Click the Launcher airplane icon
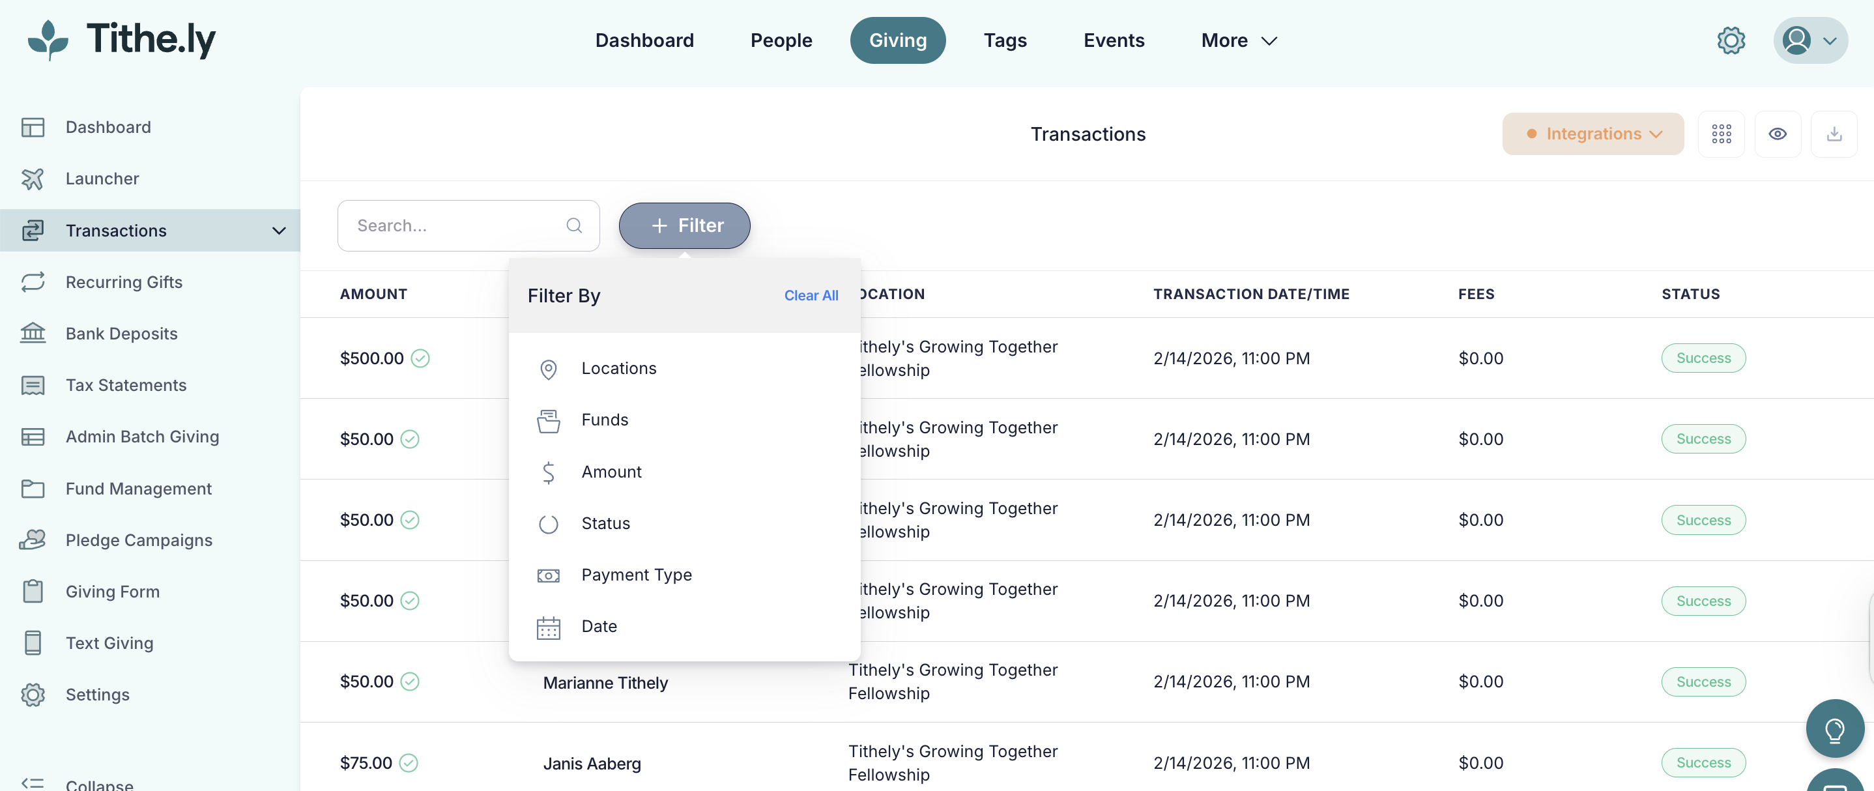Screen dimensions: 1874x791 (x=33, y=179)
